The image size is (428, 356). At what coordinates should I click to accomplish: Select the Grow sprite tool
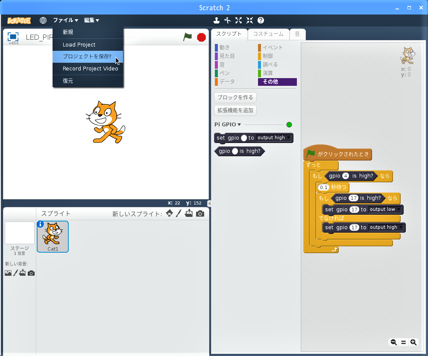[x=239, y=20]
